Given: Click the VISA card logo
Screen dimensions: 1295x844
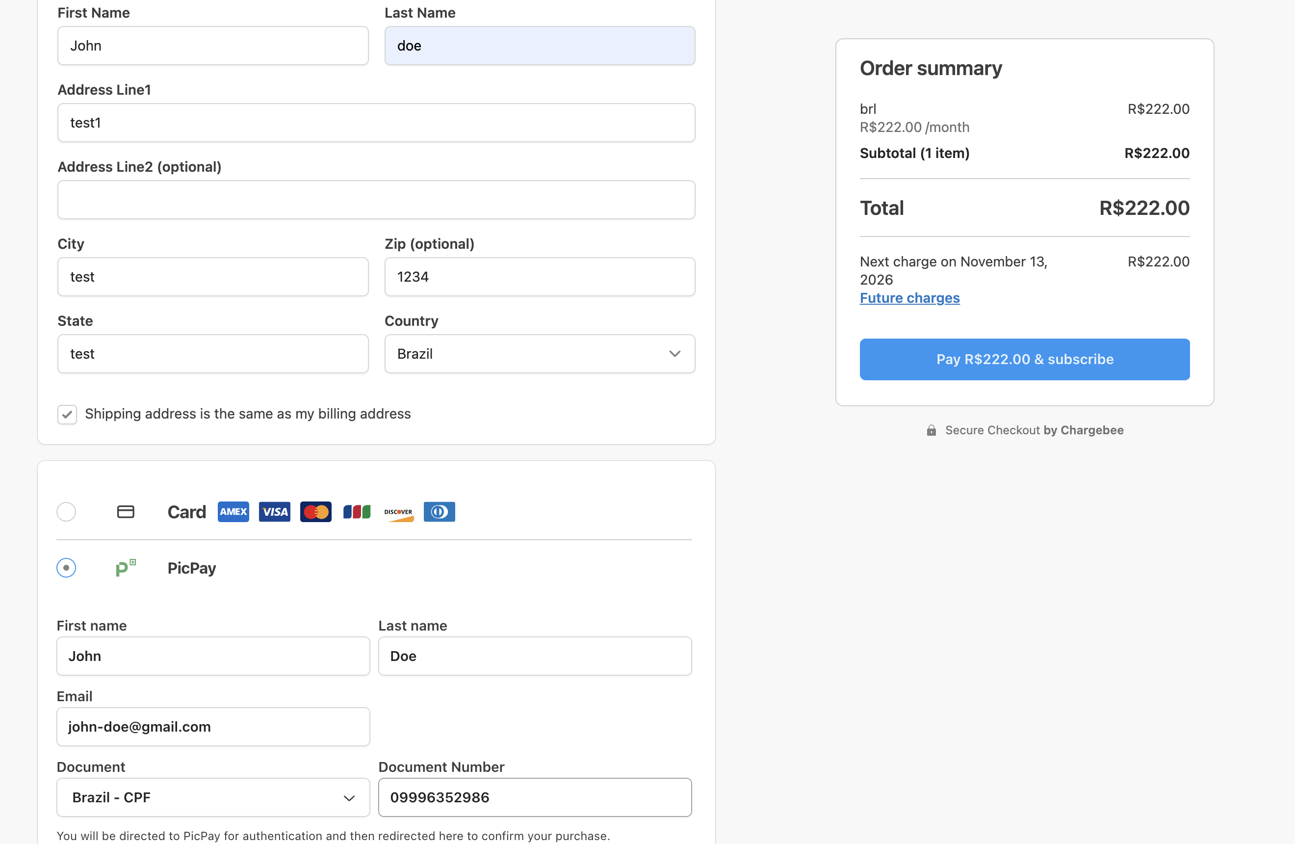Looking at the screenshot, I should point(274,511).
